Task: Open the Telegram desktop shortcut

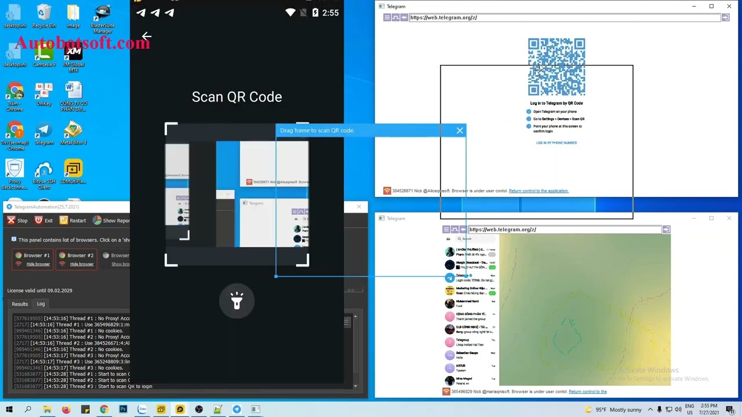Action: pos(43,133)
